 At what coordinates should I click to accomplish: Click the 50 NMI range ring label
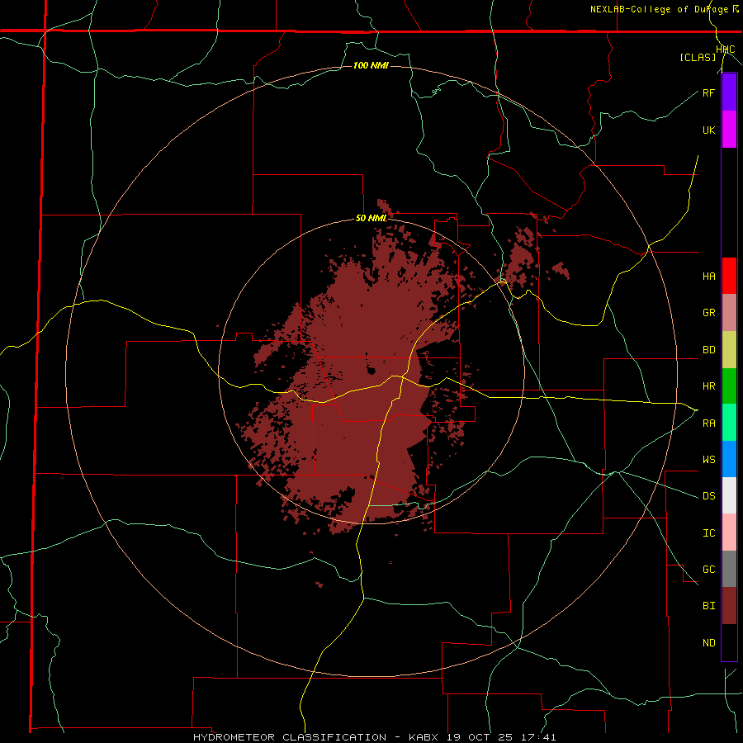(x=371, y=219)
